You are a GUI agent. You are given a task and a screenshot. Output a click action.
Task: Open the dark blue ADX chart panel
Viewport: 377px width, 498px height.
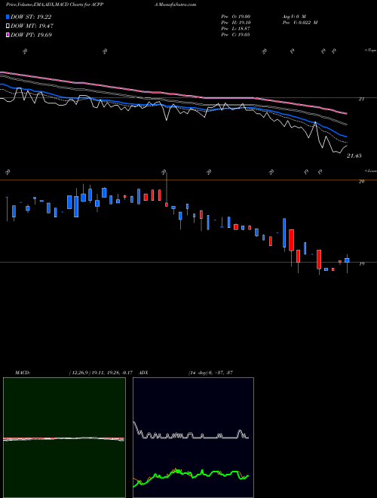coord(193,438)
